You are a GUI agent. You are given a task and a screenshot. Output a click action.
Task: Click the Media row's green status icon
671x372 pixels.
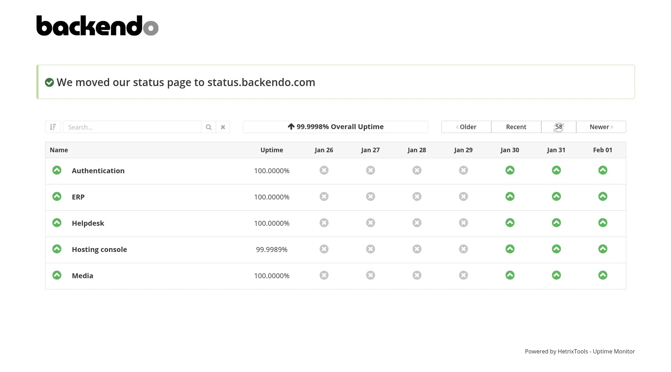pos(57,275)
